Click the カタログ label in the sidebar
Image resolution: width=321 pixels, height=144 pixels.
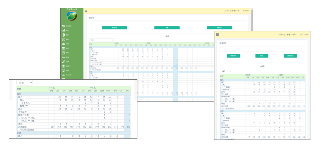[x=69, y=75]
